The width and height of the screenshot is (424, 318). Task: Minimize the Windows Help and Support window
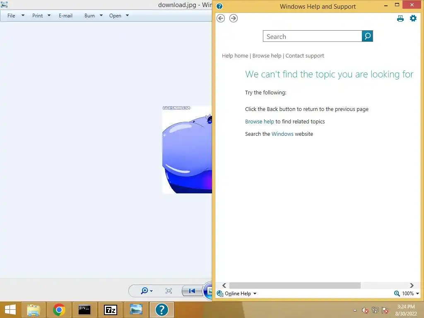coord(386,5)
